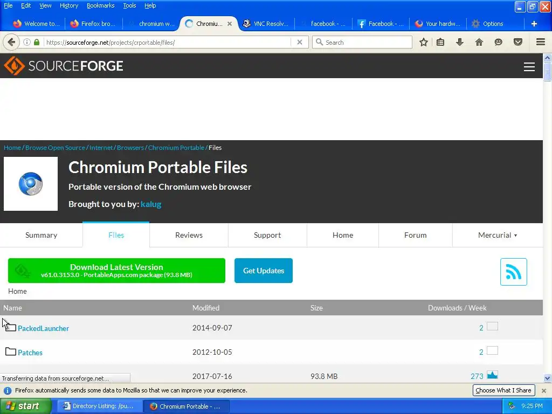This screenshot has height=414, width=552.
Task: Save page to Pocket icon
Action: [x=518, y=42]
